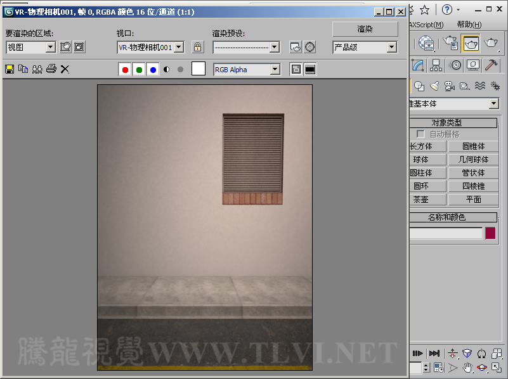Image resolution: width=508 pixels, height=379 pixels.
Task: Click the save image disk icon
Action: (x=10, y=69)
